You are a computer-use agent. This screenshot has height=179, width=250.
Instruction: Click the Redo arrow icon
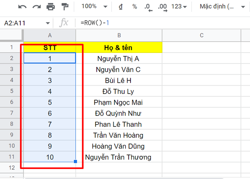click(37, 7)
